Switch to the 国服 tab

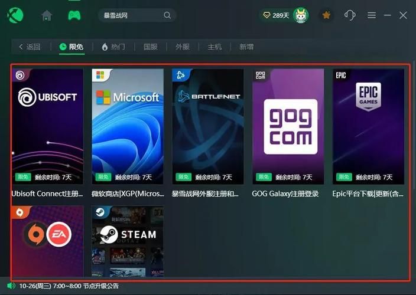click(151, 47)
